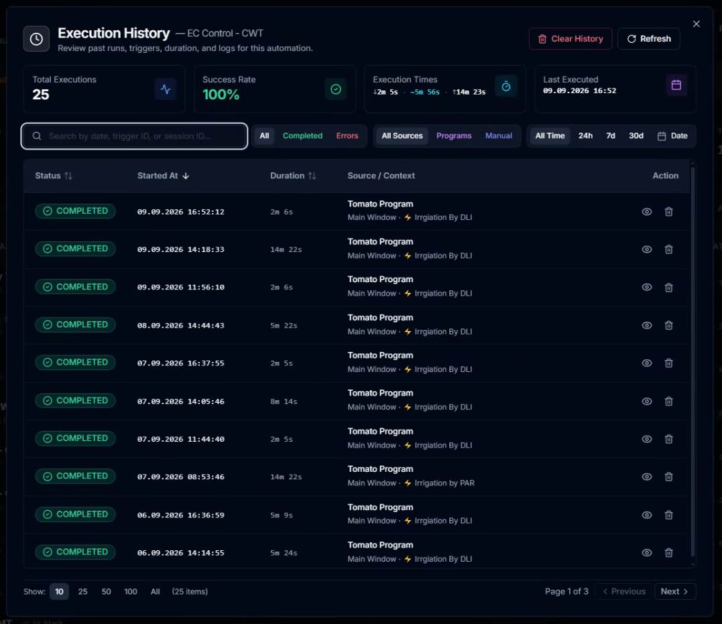The width and height of the screenshot is (722, 624).
Task: Open the Date range picker
Action: tap(673, 136)
